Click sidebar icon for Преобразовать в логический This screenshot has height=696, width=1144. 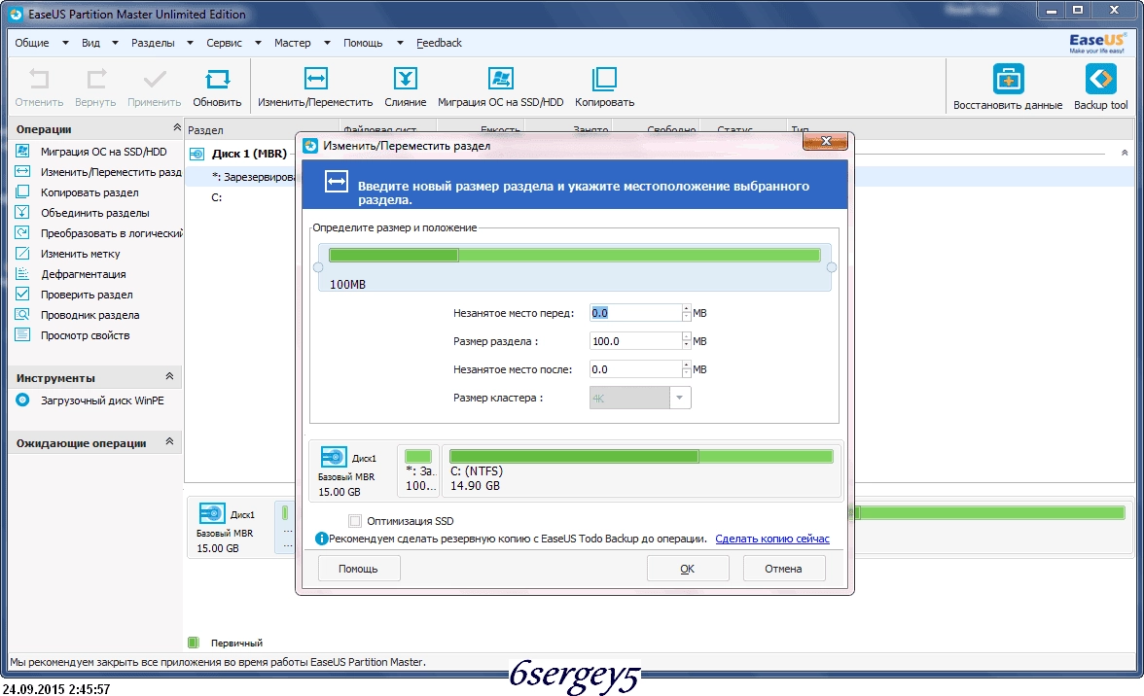point(22,232)
